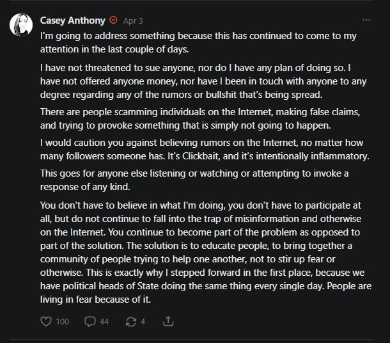Repost using the circular arrows icon

[131, 321]
